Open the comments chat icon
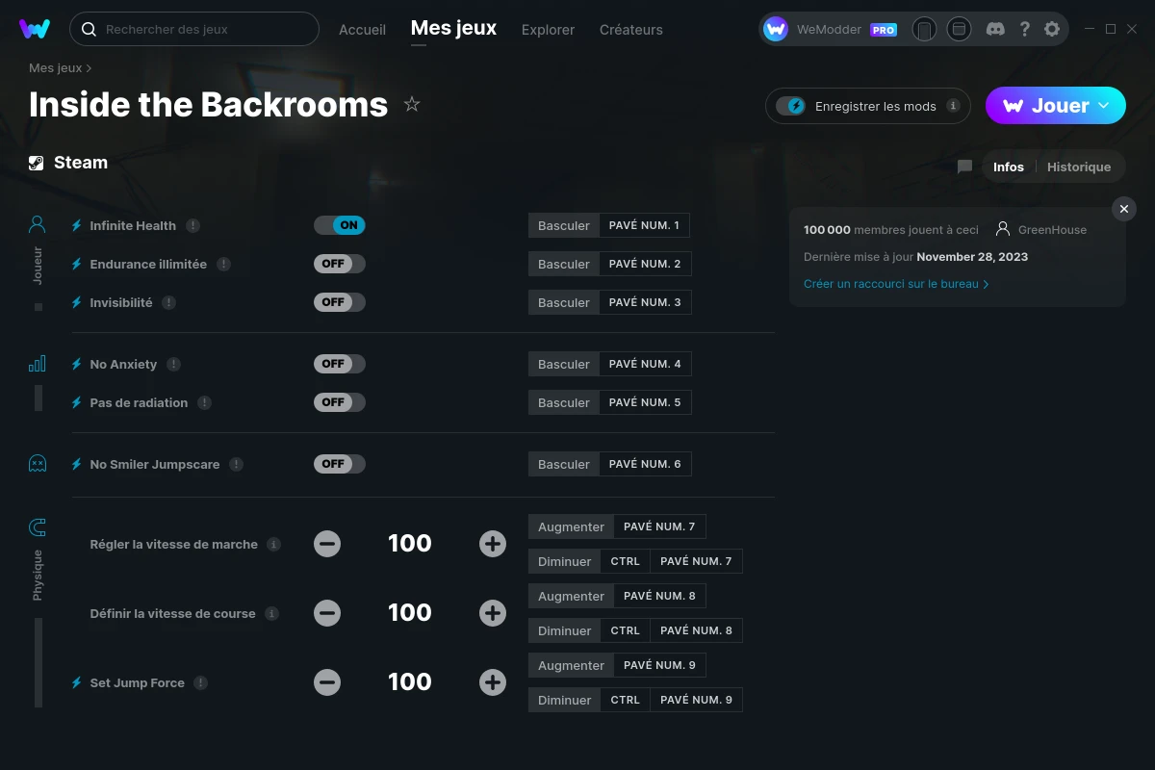The image size is (1155, 770). point(964,167)
